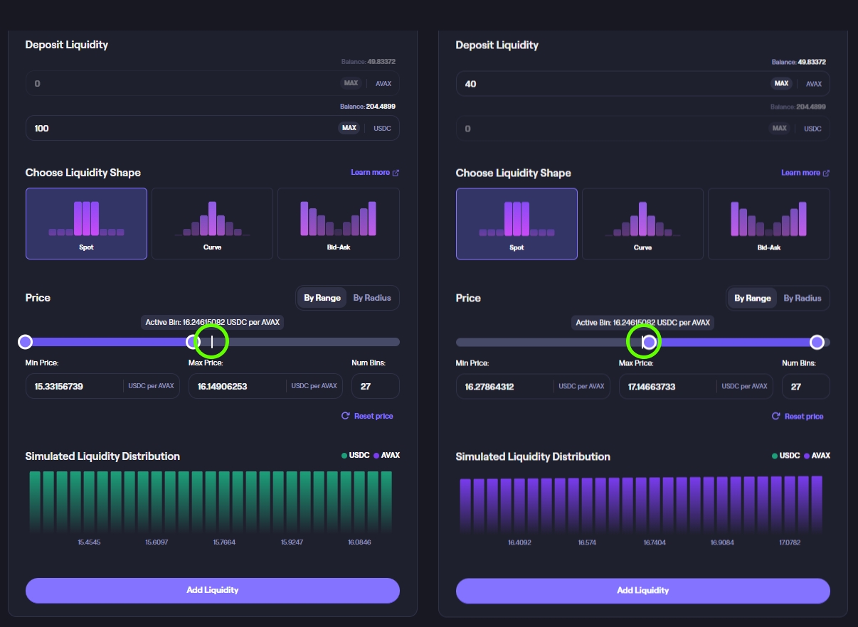Select Spot liquidity shape in left panel
Viewport: 858px width, 627px height.
(x=86, y=223)
